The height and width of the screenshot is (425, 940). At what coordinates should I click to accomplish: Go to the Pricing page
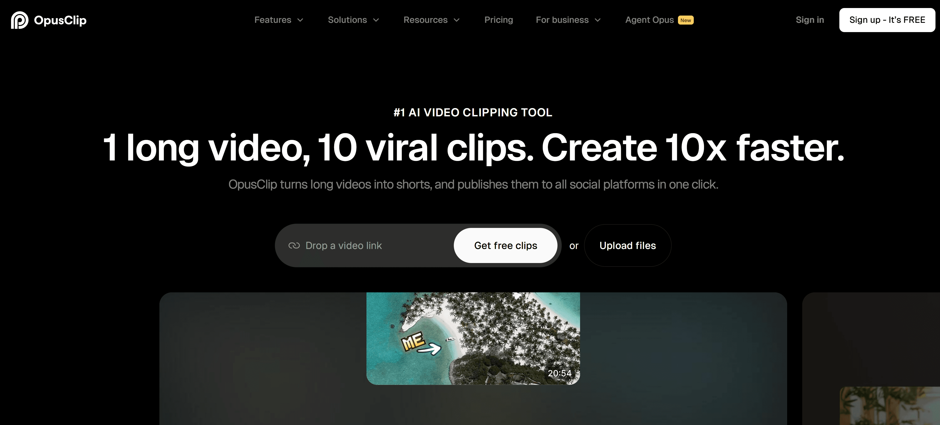(498, 20)
